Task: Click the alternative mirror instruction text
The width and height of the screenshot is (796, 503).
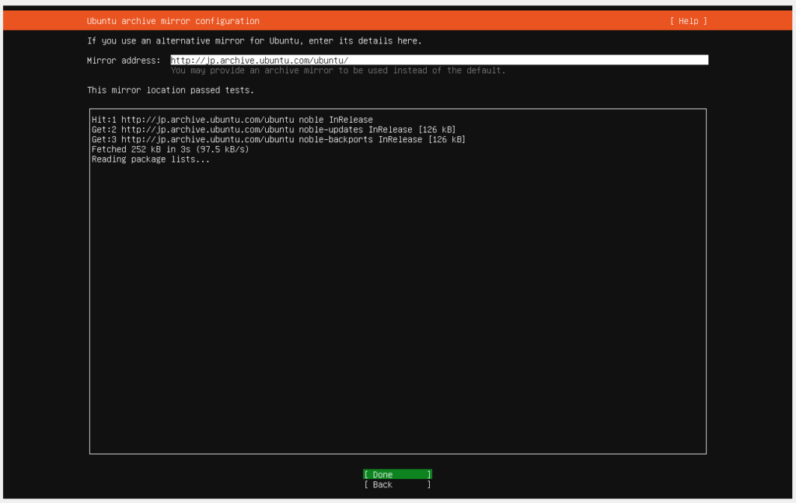Action: (254, 40)
